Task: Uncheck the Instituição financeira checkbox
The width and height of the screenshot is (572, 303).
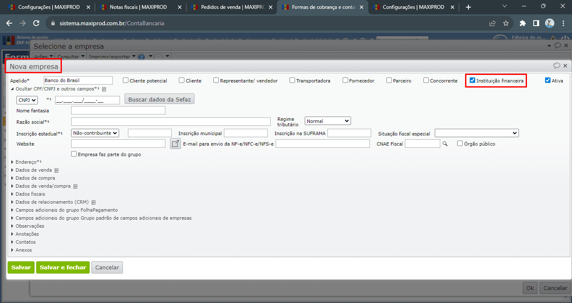Action: click(x=472, y=80)
